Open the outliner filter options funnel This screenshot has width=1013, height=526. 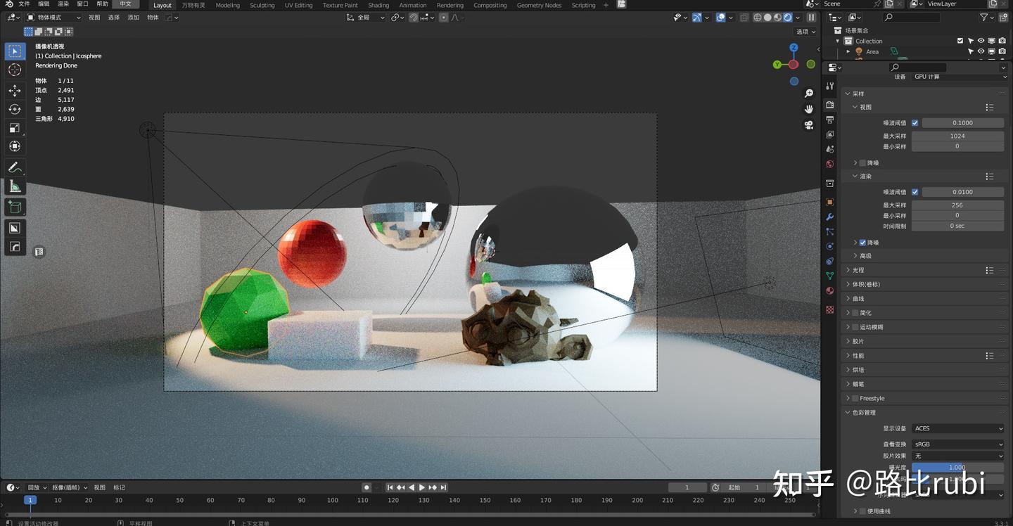(x=983, y=17)
